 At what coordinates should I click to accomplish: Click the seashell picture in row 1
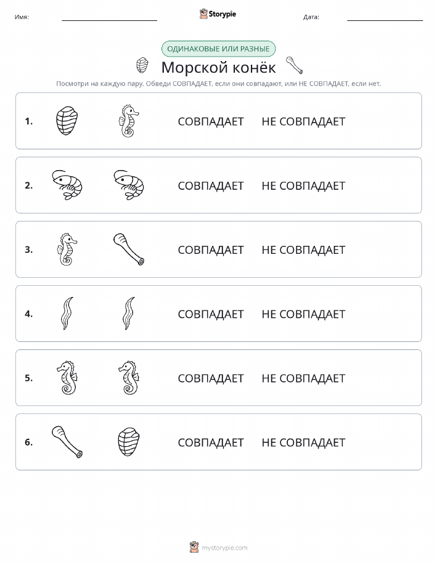coord(67,121)
